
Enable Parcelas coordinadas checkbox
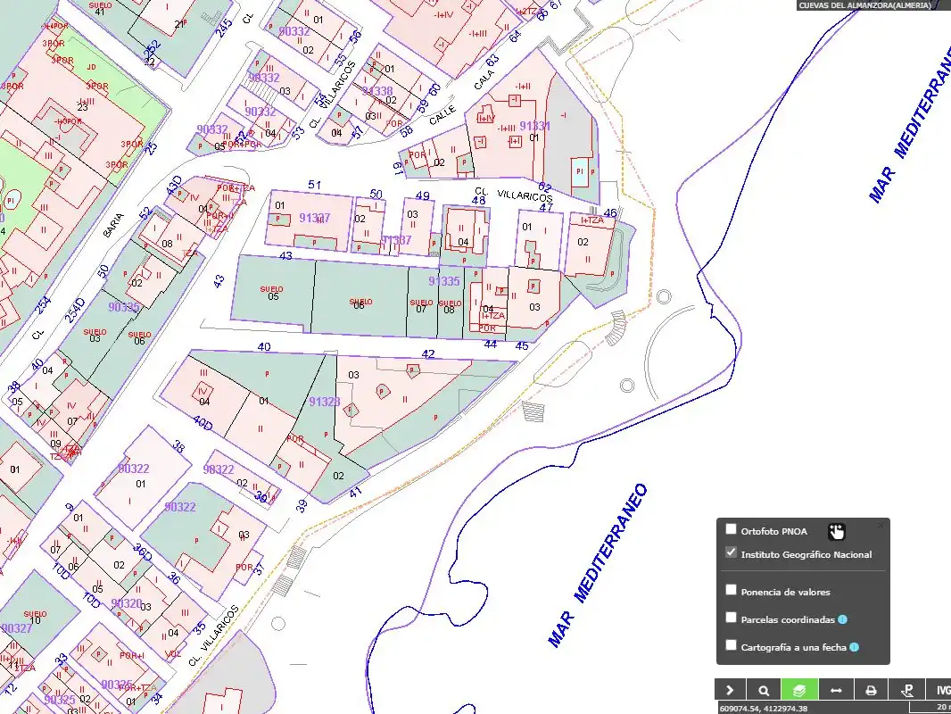pyautogui.click(x=731, y=618)
